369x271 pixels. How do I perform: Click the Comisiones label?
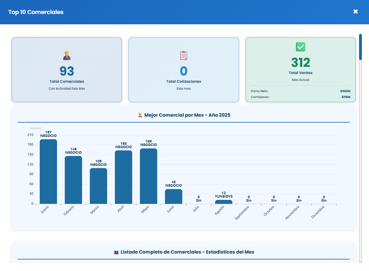260,97
